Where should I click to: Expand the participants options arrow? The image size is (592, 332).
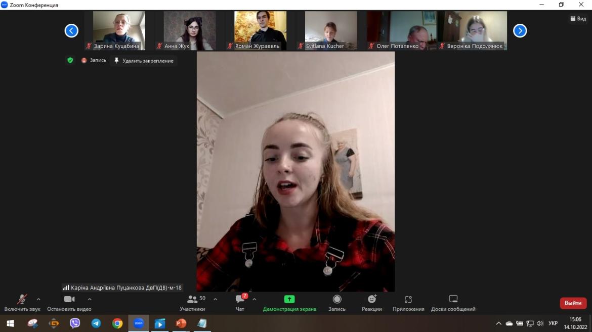coord(215,299)
